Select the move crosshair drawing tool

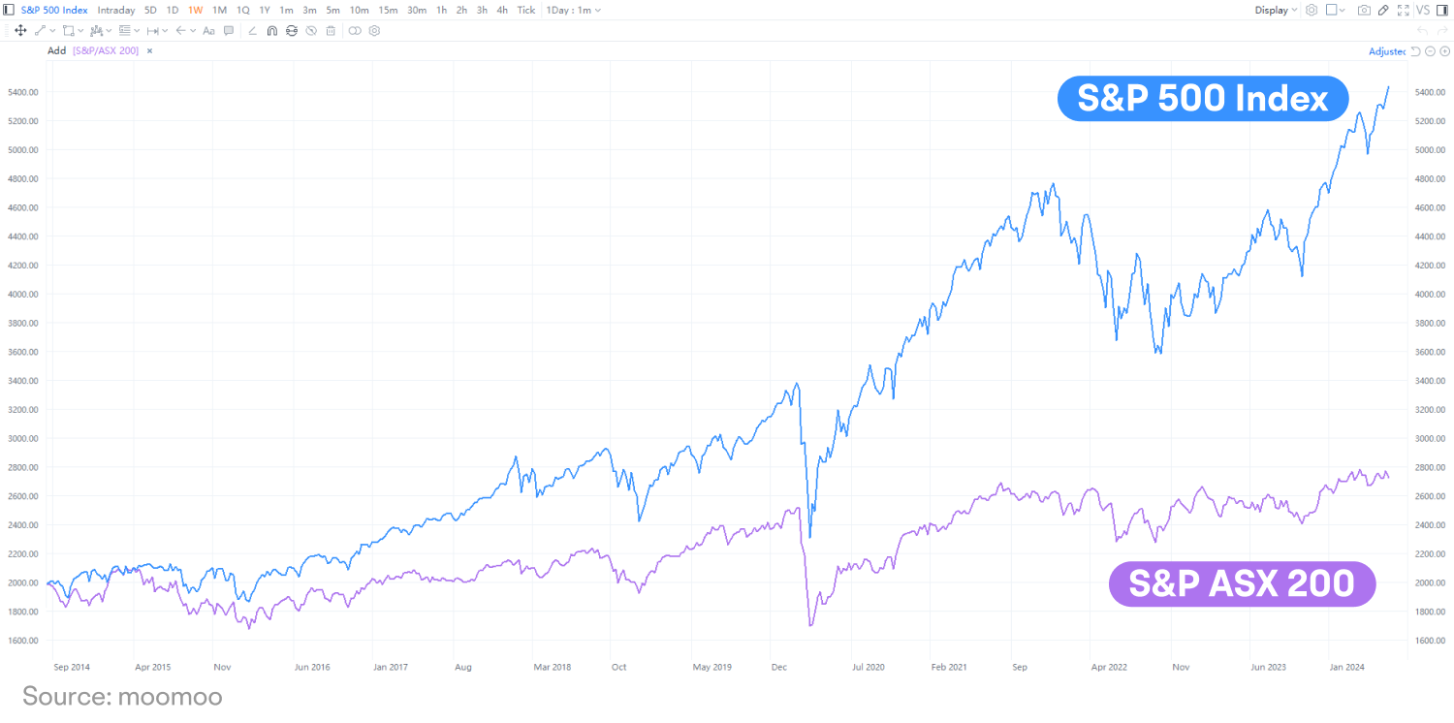pyautogui.click(x=20, y=31)
